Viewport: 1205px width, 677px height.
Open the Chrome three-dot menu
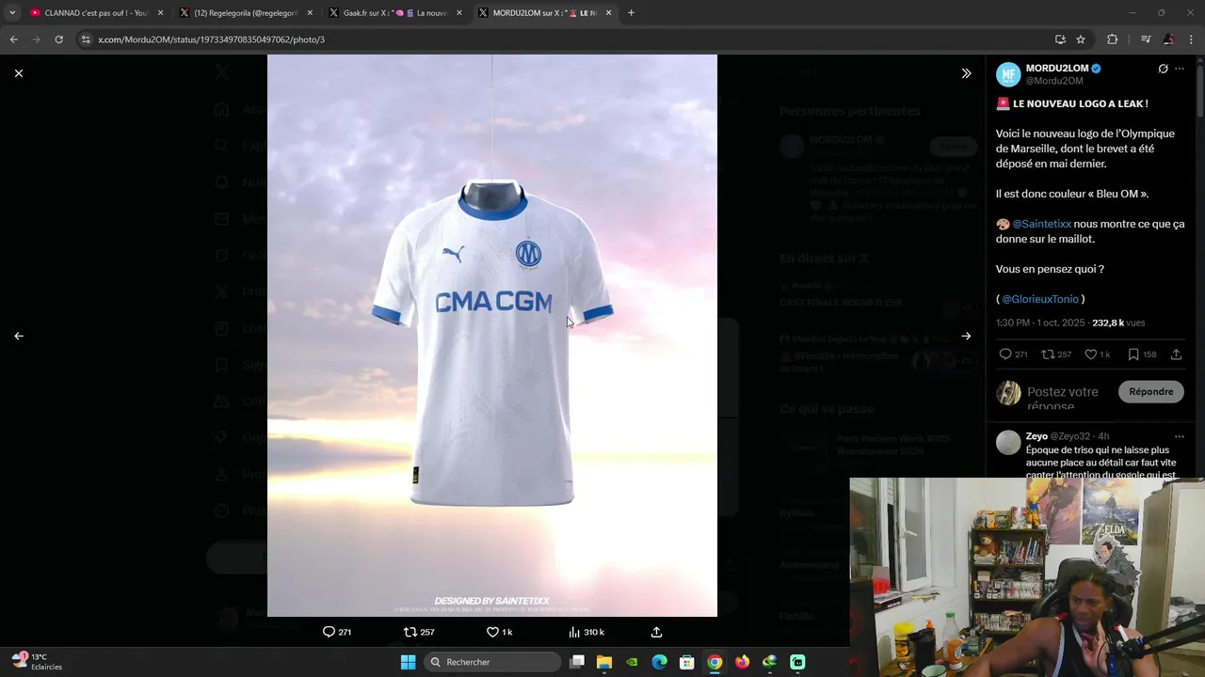pos(1192,39)
